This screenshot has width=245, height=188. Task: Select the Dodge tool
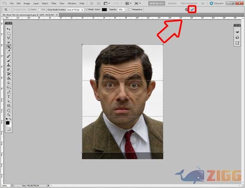[x=9, y=87]
